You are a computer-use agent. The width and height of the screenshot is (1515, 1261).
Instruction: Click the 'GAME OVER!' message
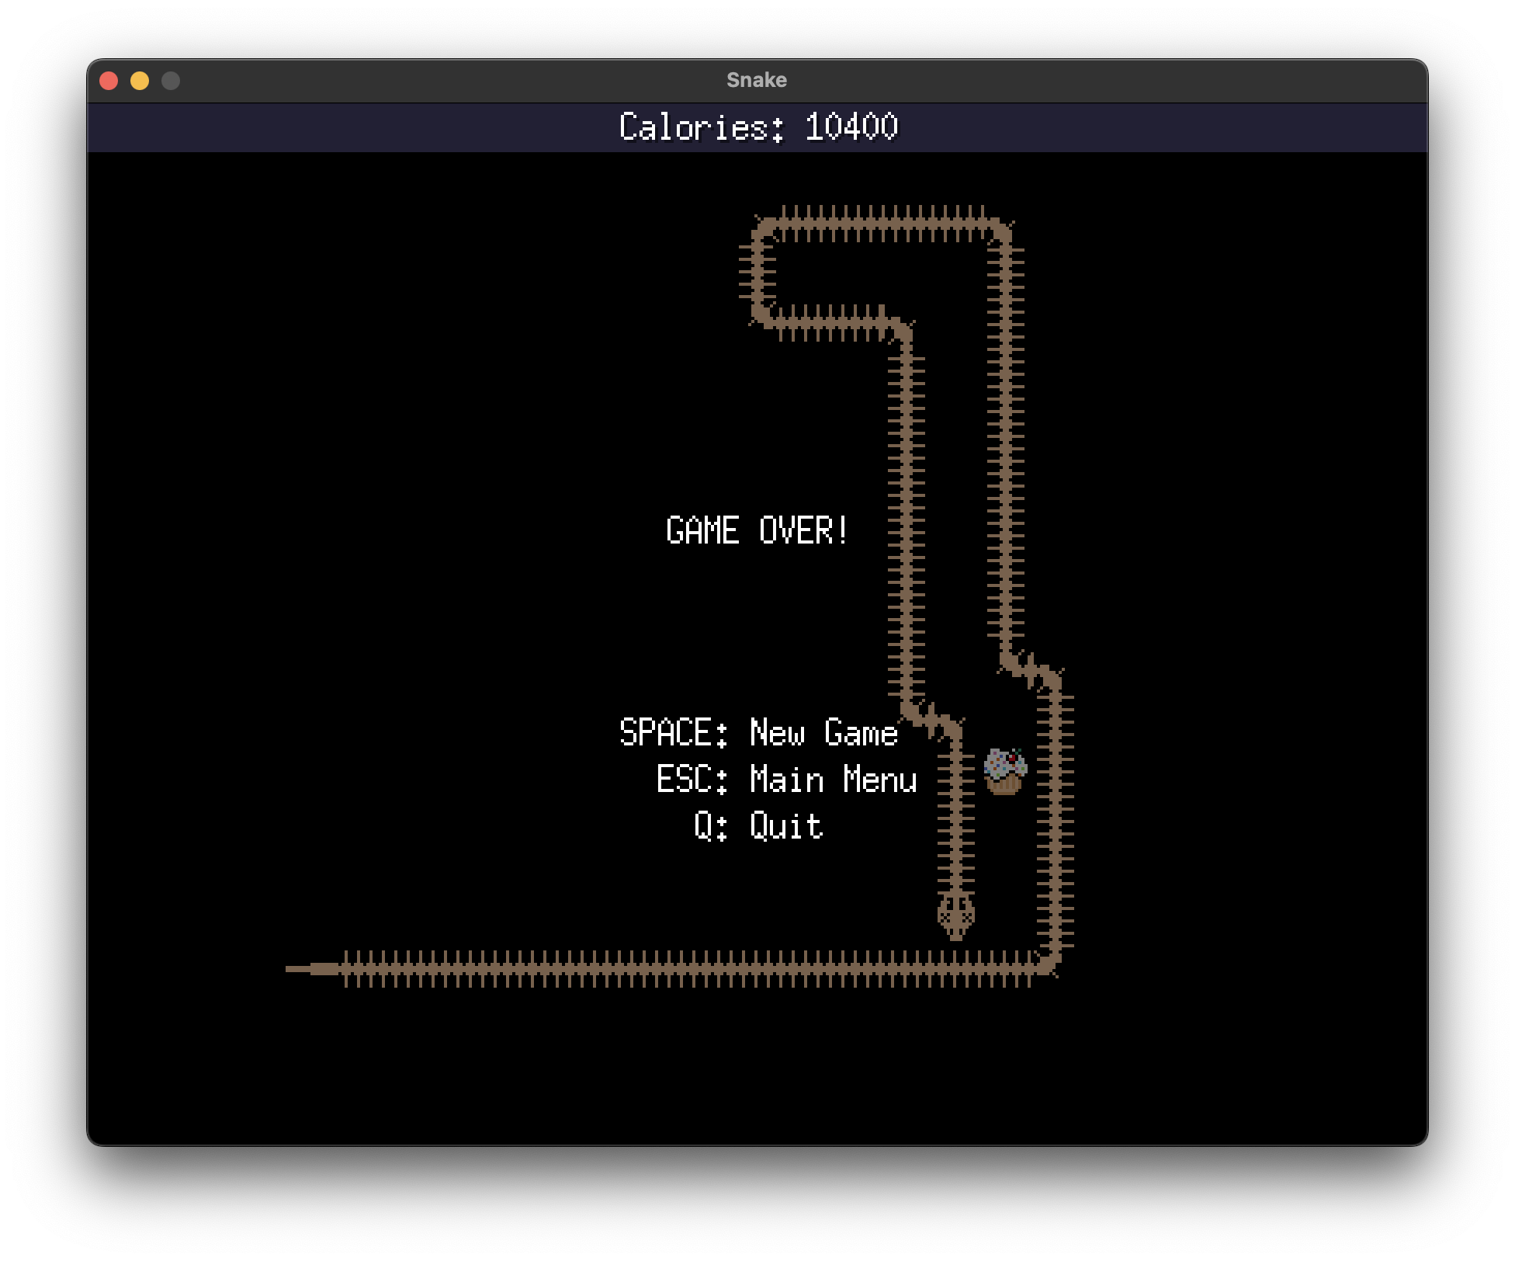pyautogui.click(x=757, y=531)
